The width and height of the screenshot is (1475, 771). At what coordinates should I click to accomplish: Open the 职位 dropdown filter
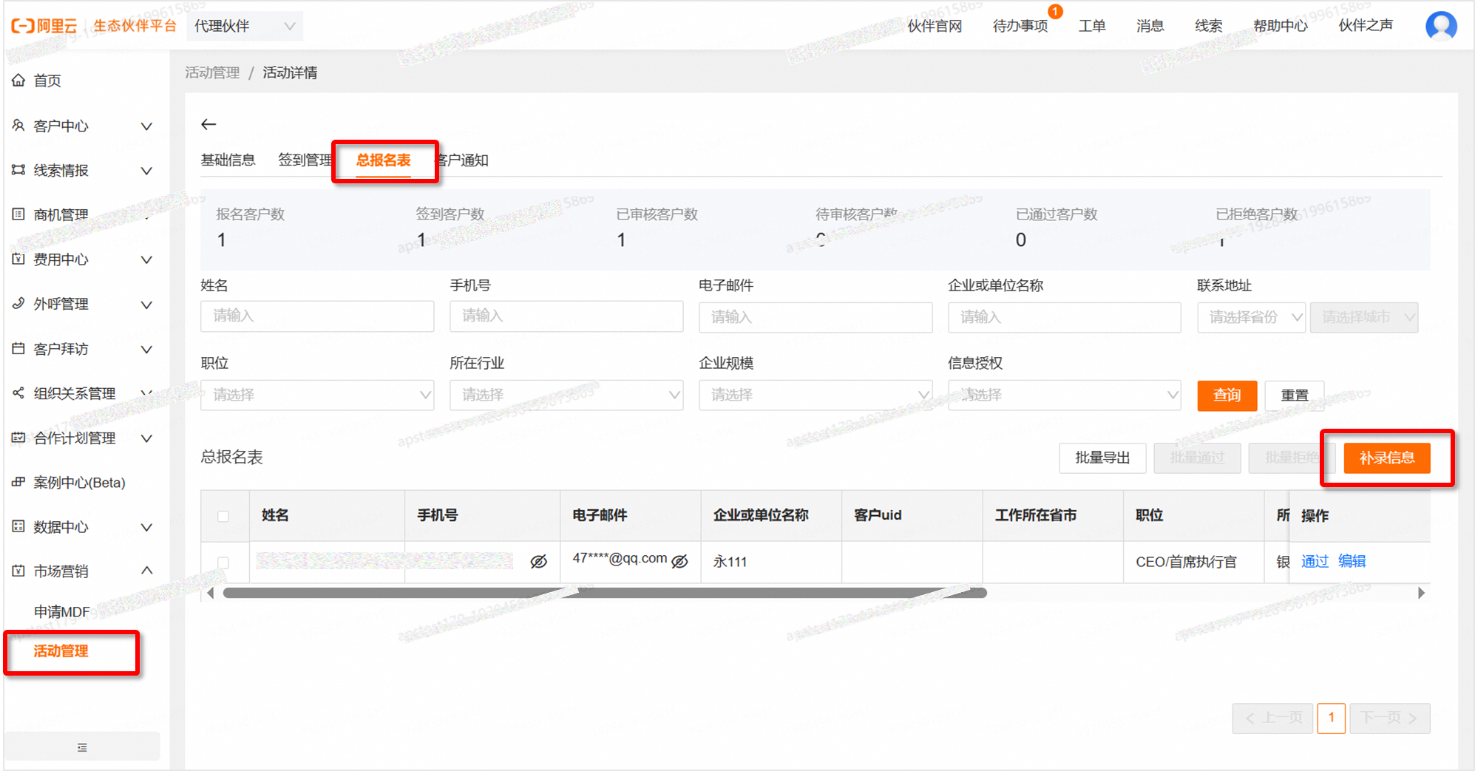317,395
